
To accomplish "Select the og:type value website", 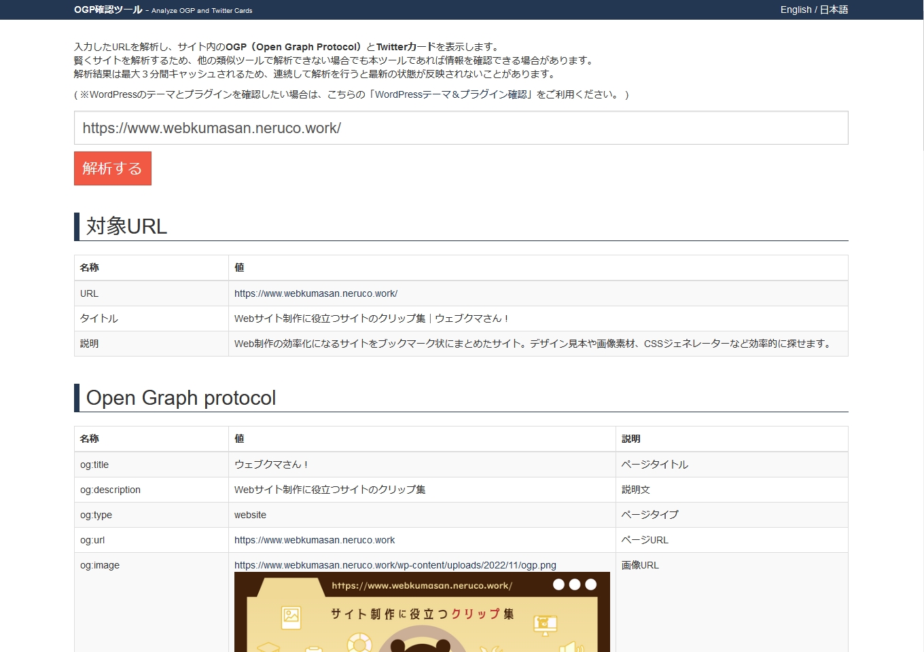I will pyautogui.click(x=250, y=515).
